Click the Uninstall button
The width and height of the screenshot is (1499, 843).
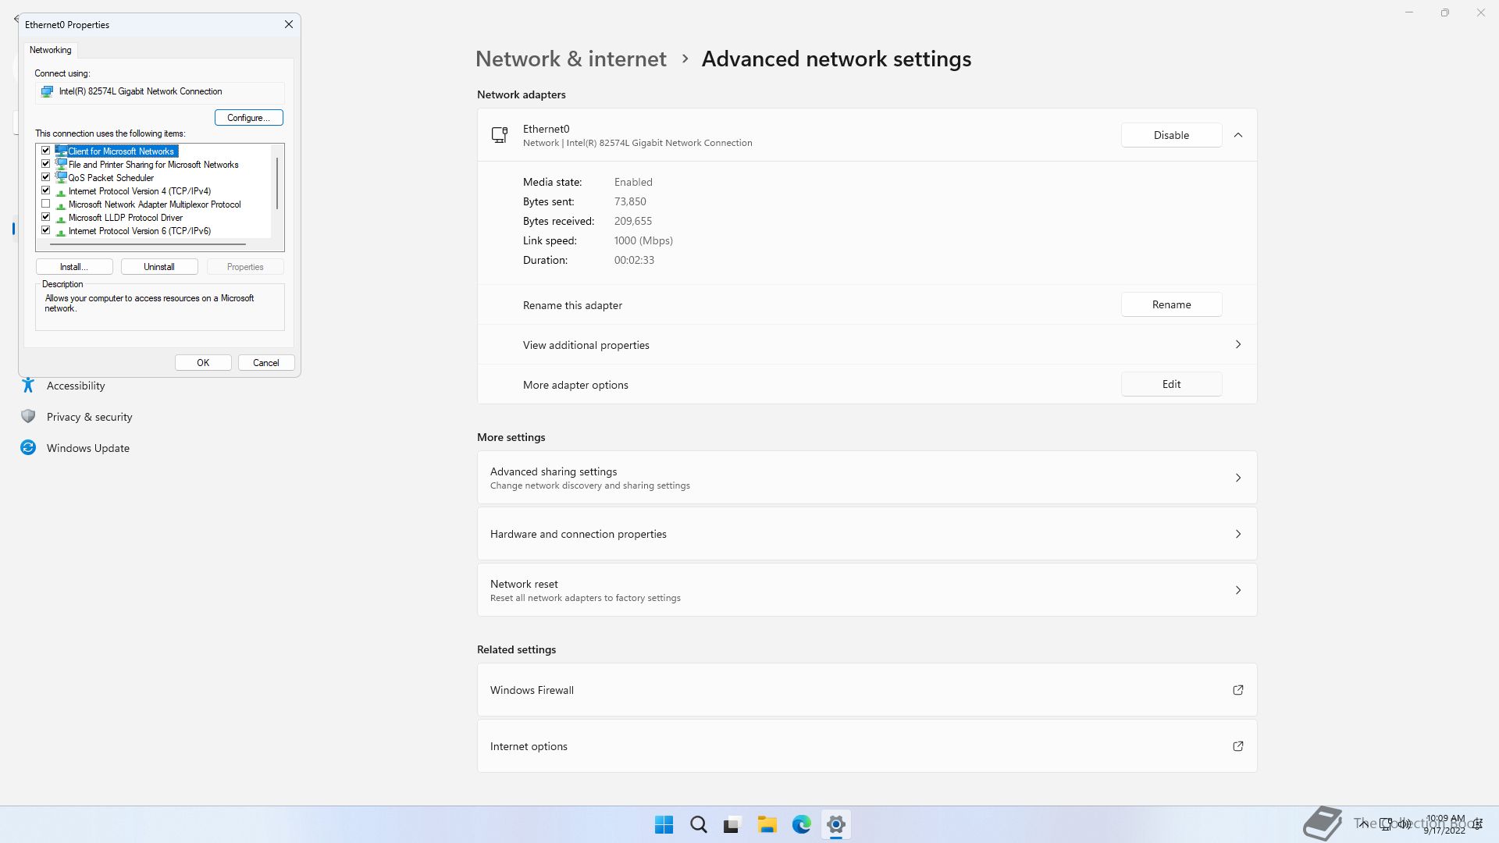[159, 267]
